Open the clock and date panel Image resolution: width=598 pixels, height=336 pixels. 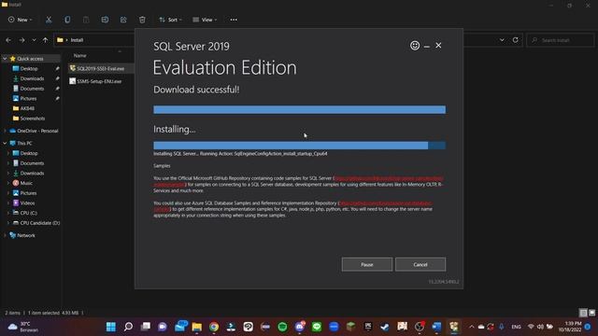click(570, 327)
